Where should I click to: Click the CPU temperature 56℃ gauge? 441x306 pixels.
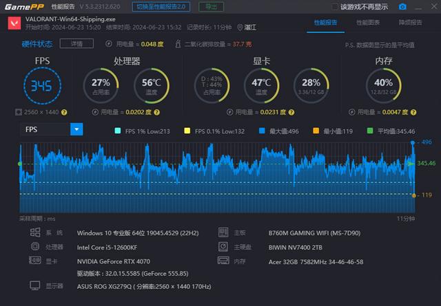[x=152, y=86]
